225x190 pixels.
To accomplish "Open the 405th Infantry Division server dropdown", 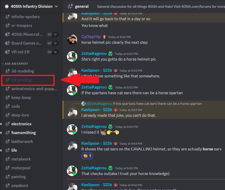I will pos(56,6).
